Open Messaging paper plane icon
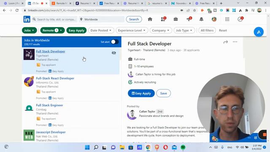Screen dimensions: 270x152 click(x=189, y=19)
